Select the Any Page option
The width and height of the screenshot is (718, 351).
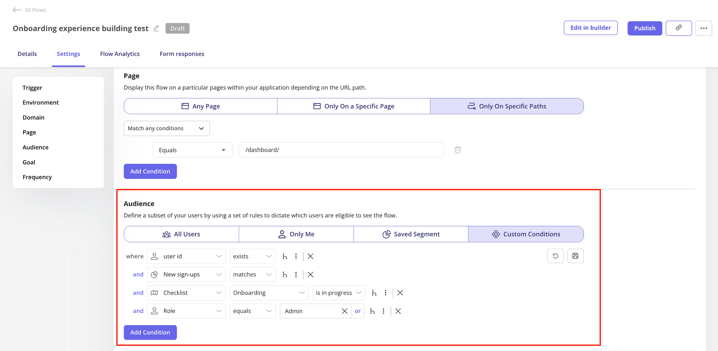tap(201, 106)
